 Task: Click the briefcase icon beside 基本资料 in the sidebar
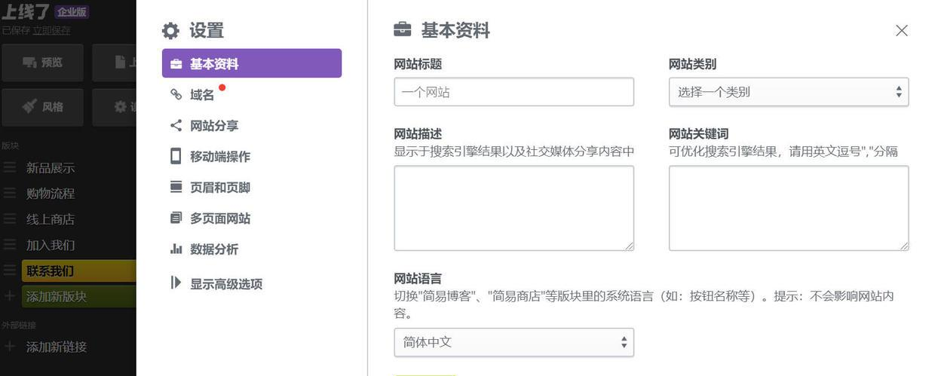click(176, 64)
